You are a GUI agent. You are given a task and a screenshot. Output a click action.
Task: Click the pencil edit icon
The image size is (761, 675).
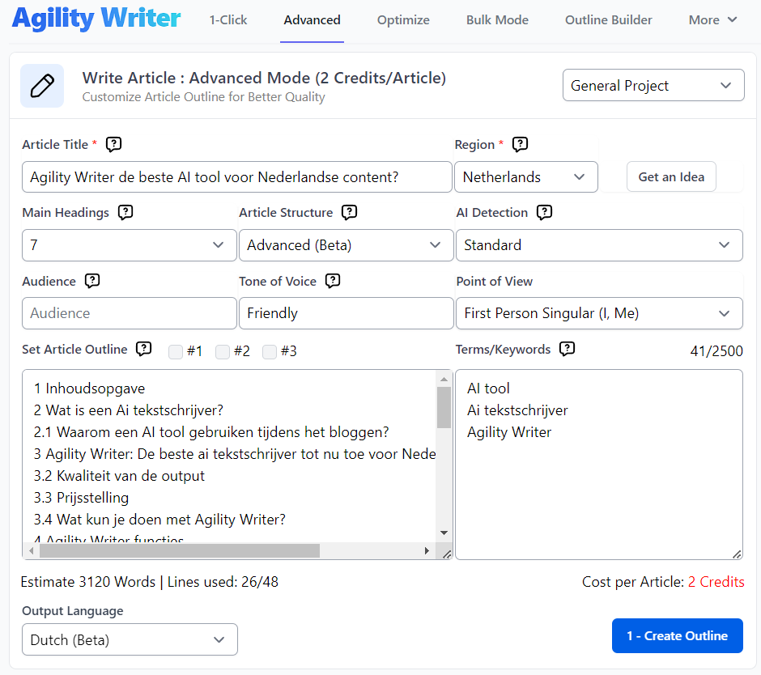(42, 86)
